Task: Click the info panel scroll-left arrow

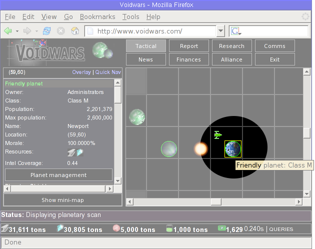Action: point(7,189)
